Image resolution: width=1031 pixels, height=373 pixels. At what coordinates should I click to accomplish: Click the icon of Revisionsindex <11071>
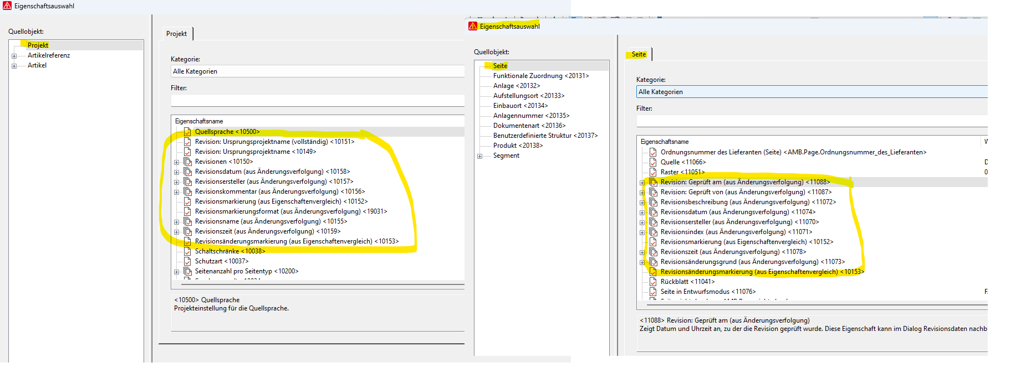[x=653, y=232]
